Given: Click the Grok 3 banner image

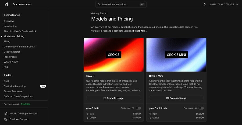Looking at the screenshot, I should [113, 55].
